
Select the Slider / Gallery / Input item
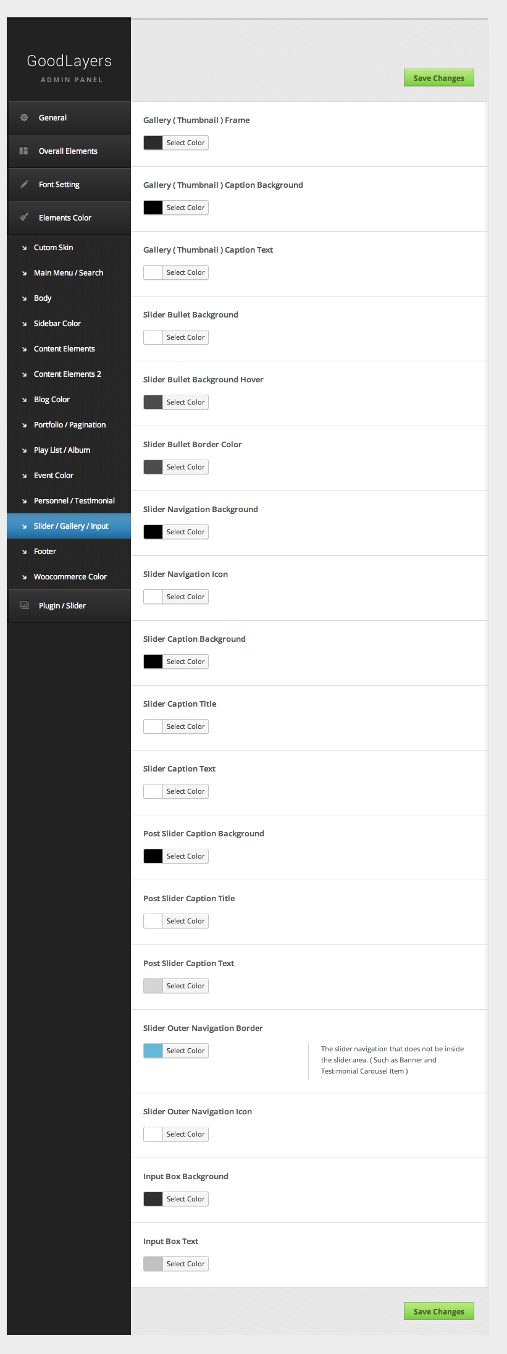(71, 526)
